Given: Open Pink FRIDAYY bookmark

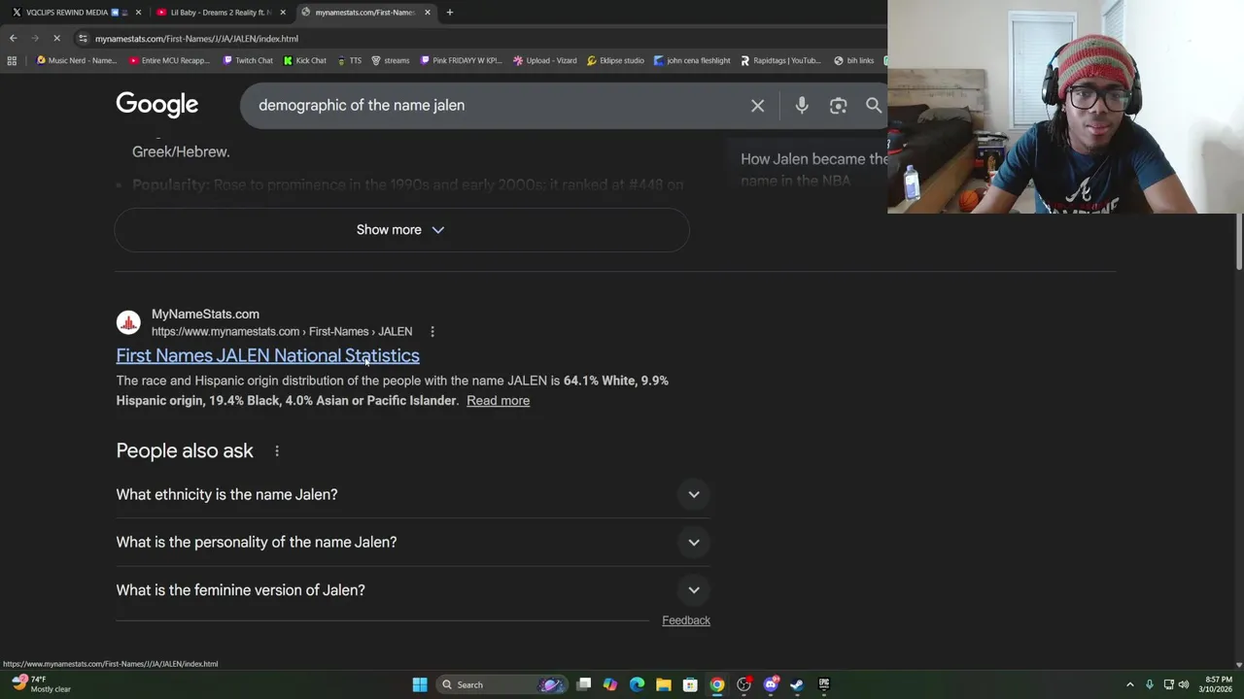Looking at the screenshot, I should coord(461,60).
